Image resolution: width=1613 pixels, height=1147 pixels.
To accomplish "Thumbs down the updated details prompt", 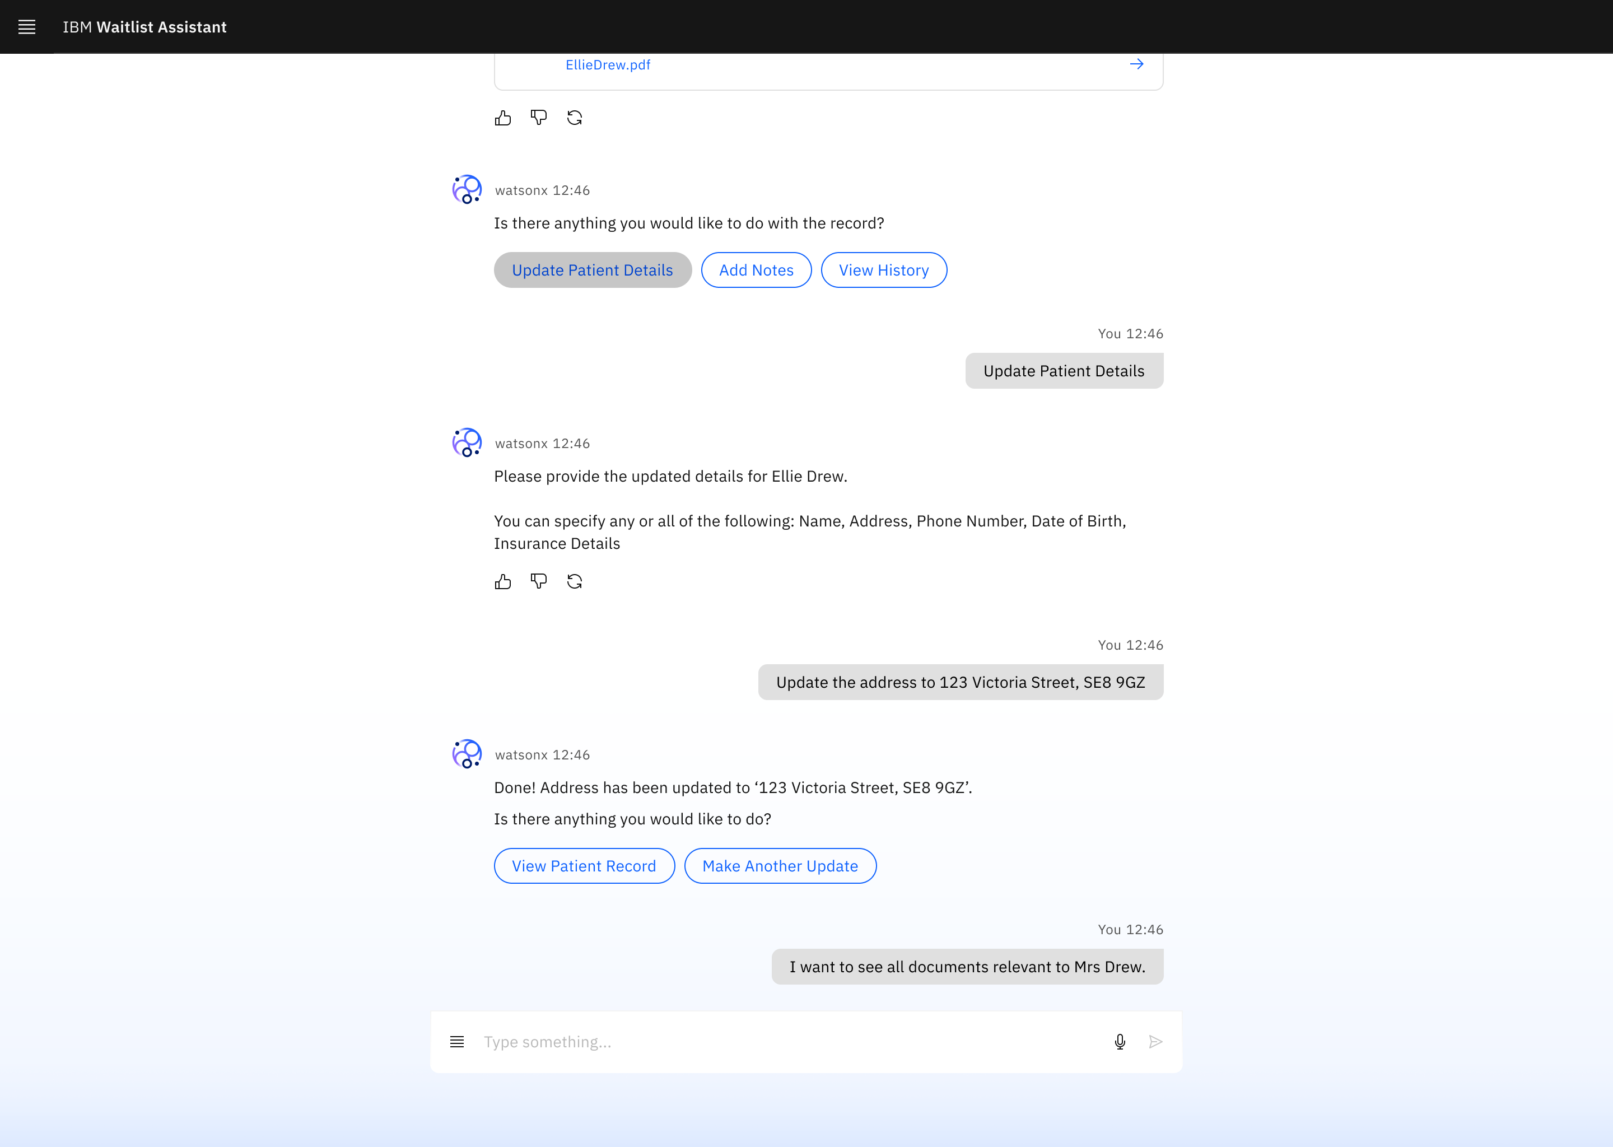I will (x=539, y=581).
